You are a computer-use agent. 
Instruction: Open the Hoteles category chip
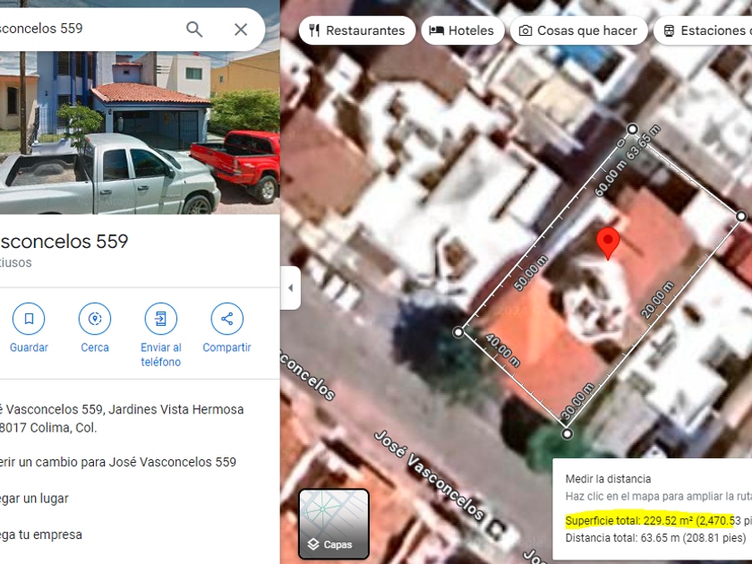pos(462,30)
